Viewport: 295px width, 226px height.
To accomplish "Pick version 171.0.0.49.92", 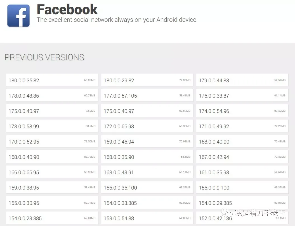I will tap(242, 126).
